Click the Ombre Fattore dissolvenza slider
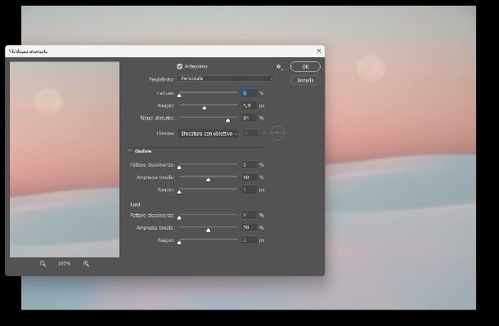499x326 pixels. 209,164
